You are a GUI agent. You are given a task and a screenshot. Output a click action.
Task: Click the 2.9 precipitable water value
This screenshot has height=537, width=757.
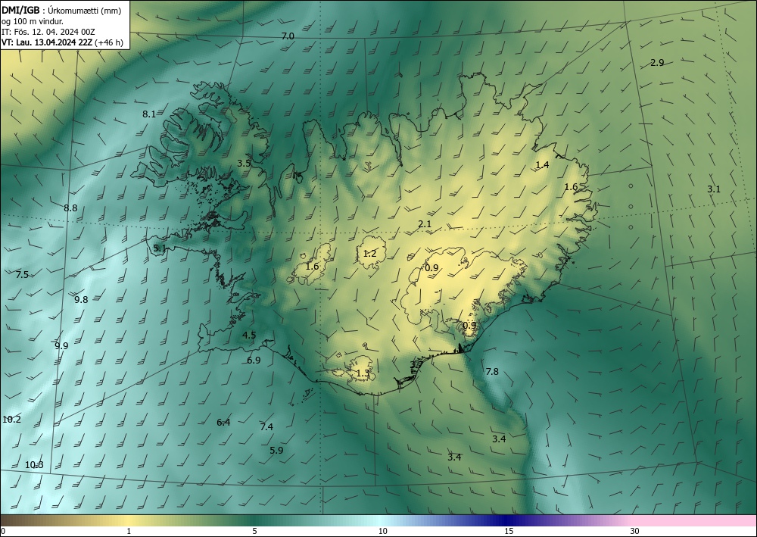657,62
